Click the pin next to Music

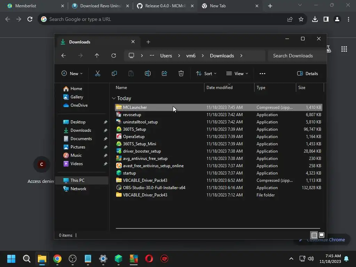click(106, 155)
